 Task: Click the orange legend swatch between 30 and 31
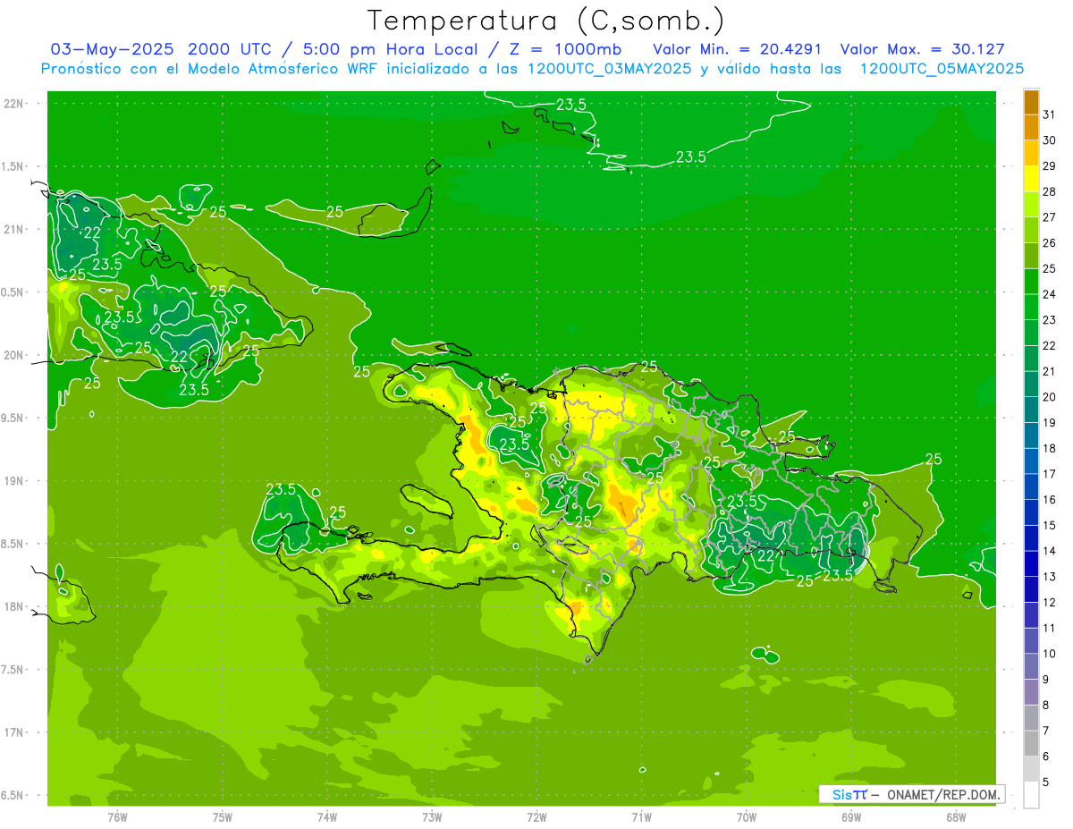click(1031, 128)
